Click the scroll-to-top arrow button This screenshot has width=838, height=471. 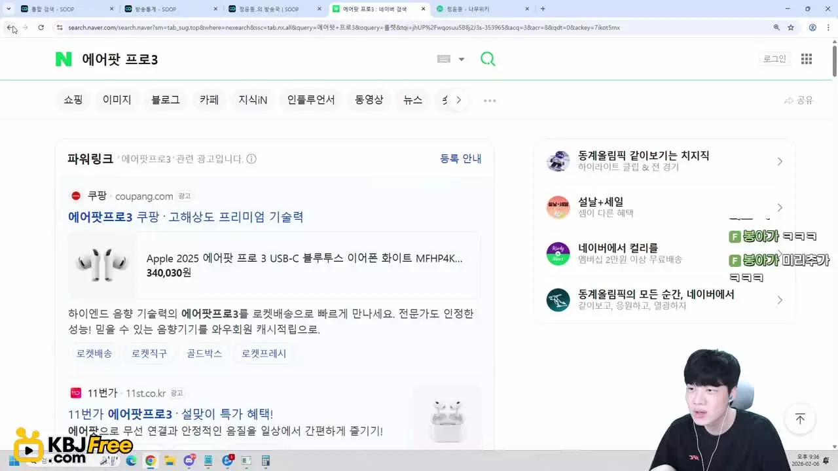pos(800,419)
